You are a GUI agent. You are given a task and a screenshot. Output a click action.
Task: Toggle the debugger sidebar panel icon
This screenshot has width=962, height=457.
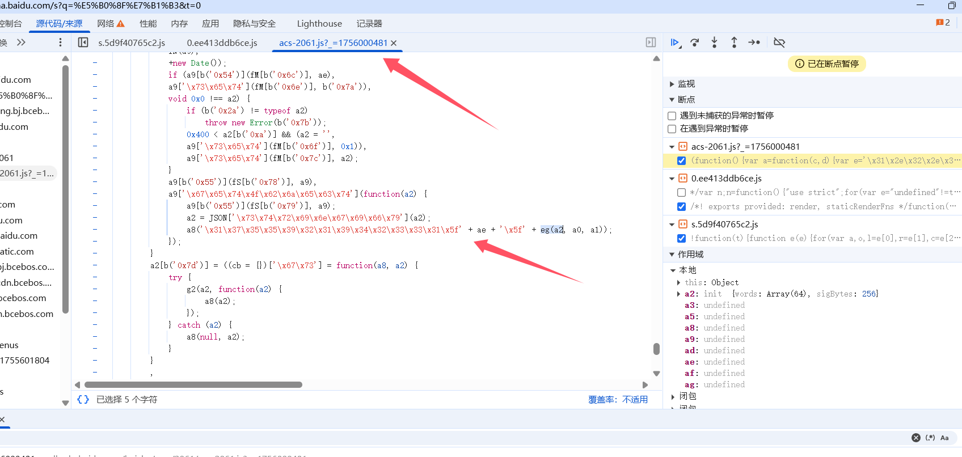[x=651, y=43]
